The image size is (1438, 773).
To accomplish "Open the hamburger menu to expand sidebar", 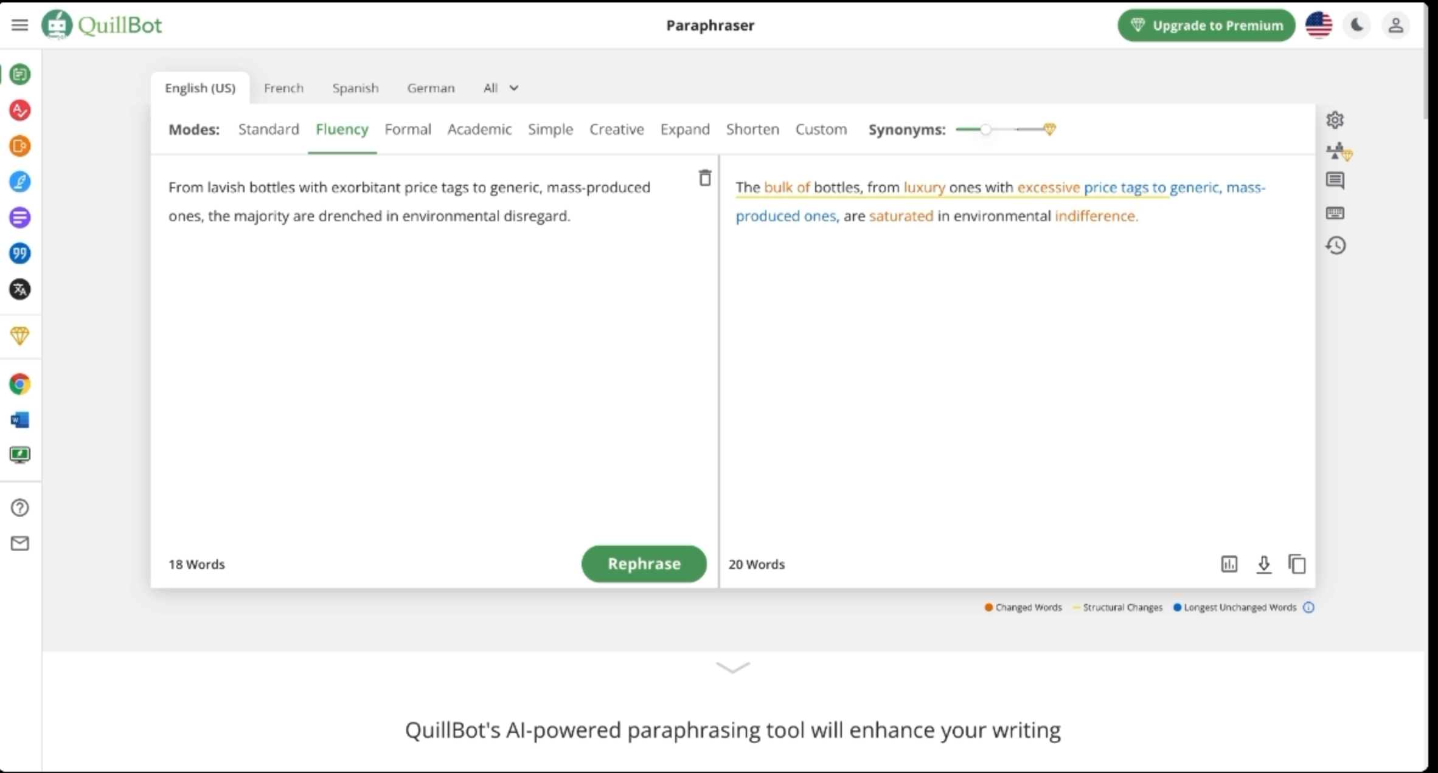I will click(x=19, y=26).
